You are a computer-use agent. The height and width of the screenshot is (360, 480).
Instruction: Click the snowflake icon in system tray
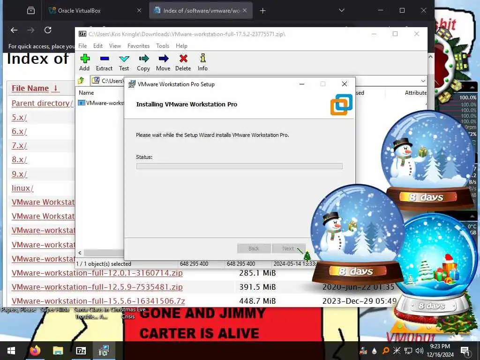point(397,351)
